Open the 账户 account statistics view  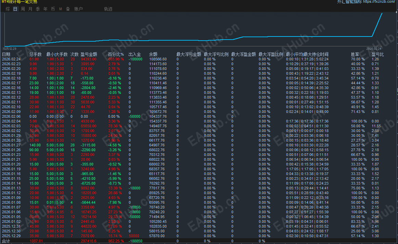tap(79, 9)
